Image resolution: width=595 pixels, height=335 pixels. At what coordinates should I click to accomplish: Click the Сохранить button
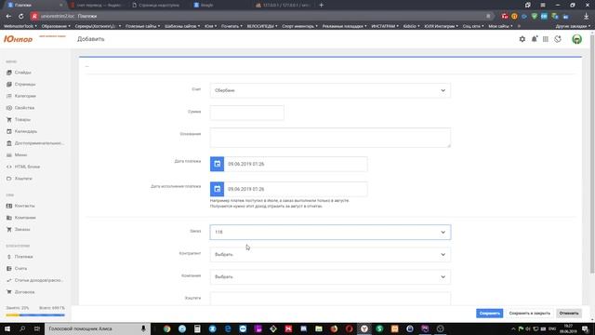point(490,314)
